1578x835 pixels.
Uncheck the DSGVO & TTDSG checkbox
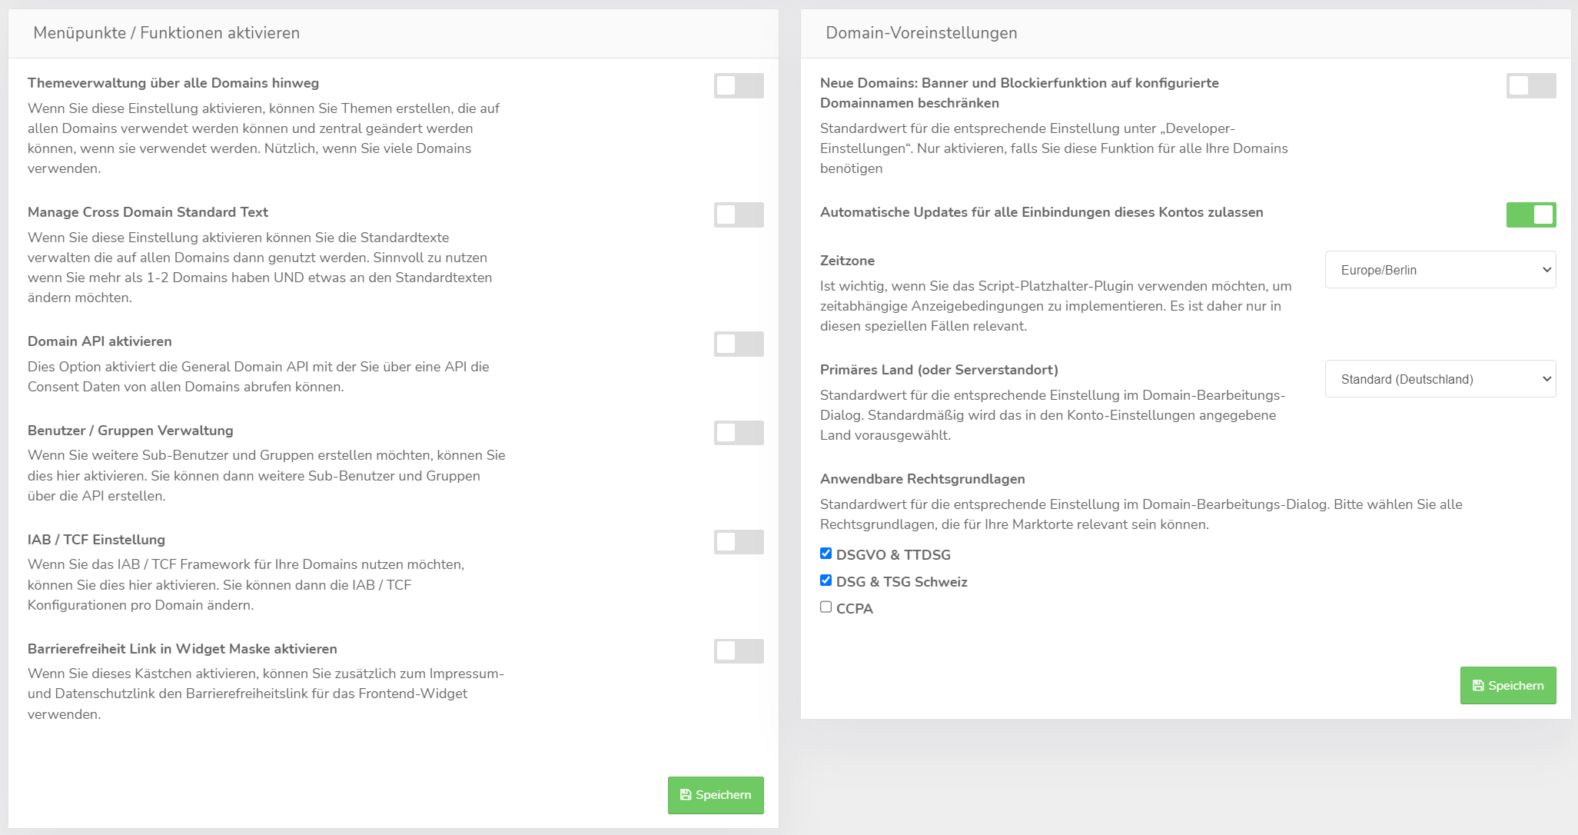[x=826, y=554]
